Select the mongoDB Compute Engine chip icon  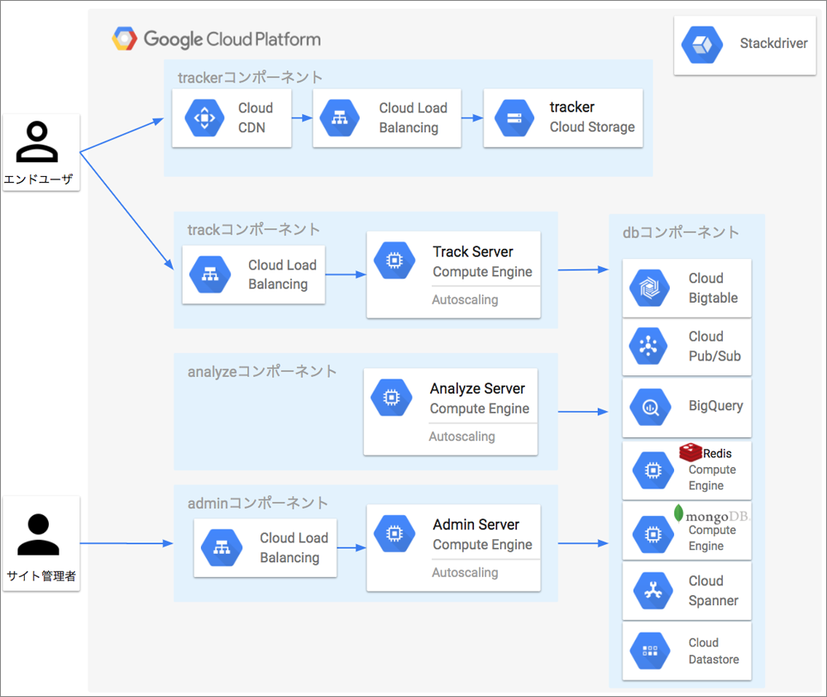[653, 535]
